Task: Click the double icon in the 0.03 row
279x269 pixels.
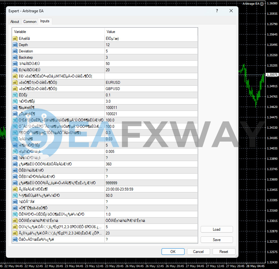Action: 15,139
